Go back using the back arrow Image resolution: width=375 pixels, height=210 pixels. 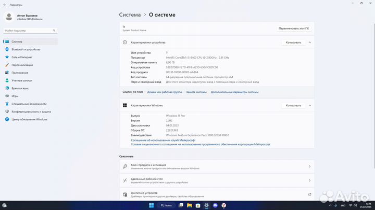tap(5, 5)
